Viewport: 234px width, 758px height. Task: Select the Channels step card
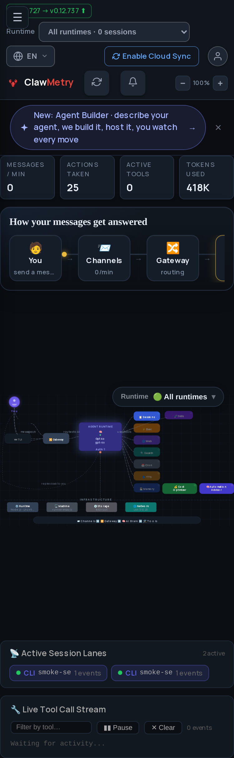(x=104, y=258)
